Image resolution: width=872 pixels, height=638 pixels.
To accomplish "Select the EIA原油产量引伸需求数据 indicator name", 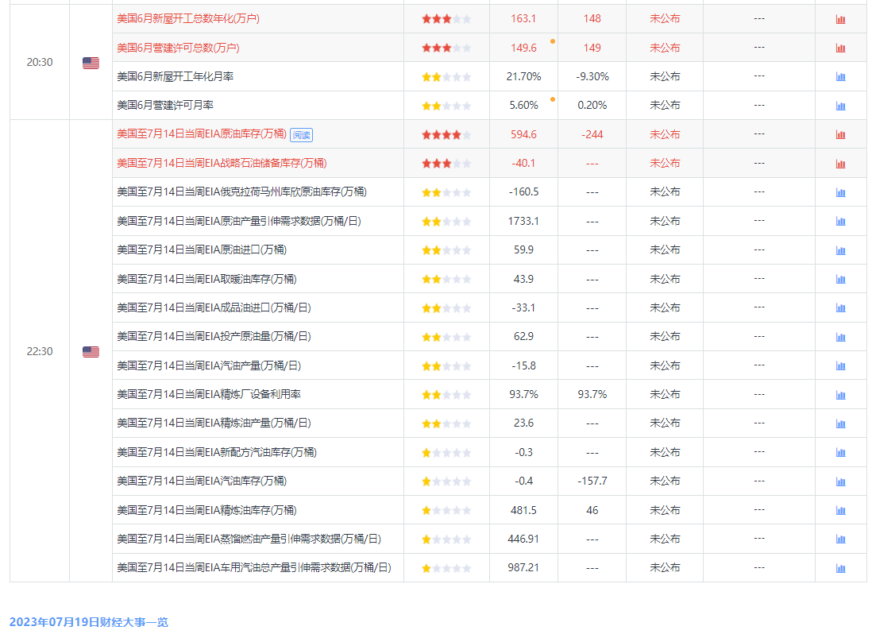I will [x=239, y=221].
